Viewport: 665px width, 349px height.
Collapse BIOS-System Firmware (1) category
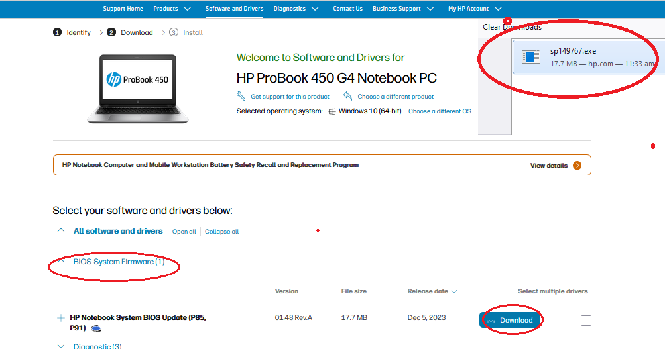(119, 262)
